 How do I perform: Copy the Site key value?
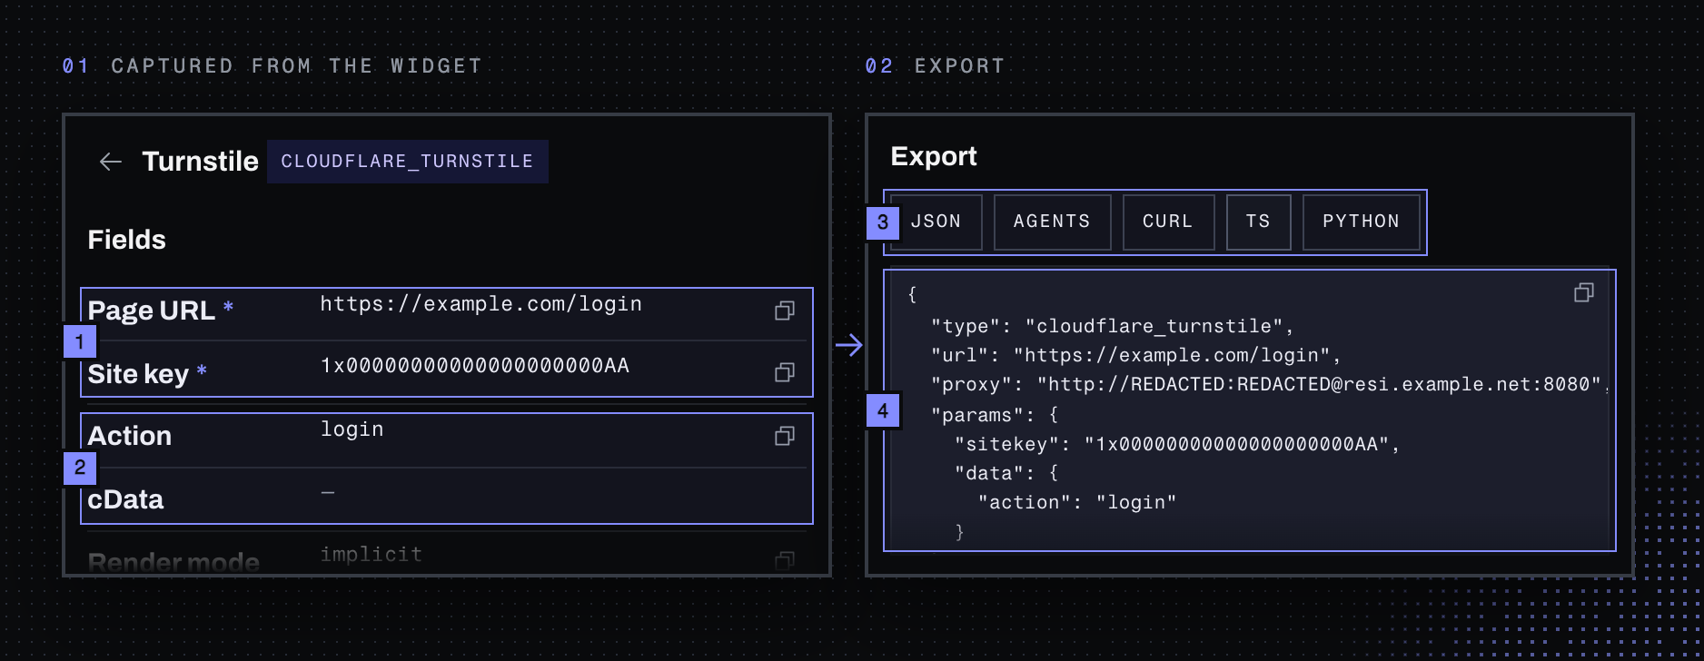[785, 372]
